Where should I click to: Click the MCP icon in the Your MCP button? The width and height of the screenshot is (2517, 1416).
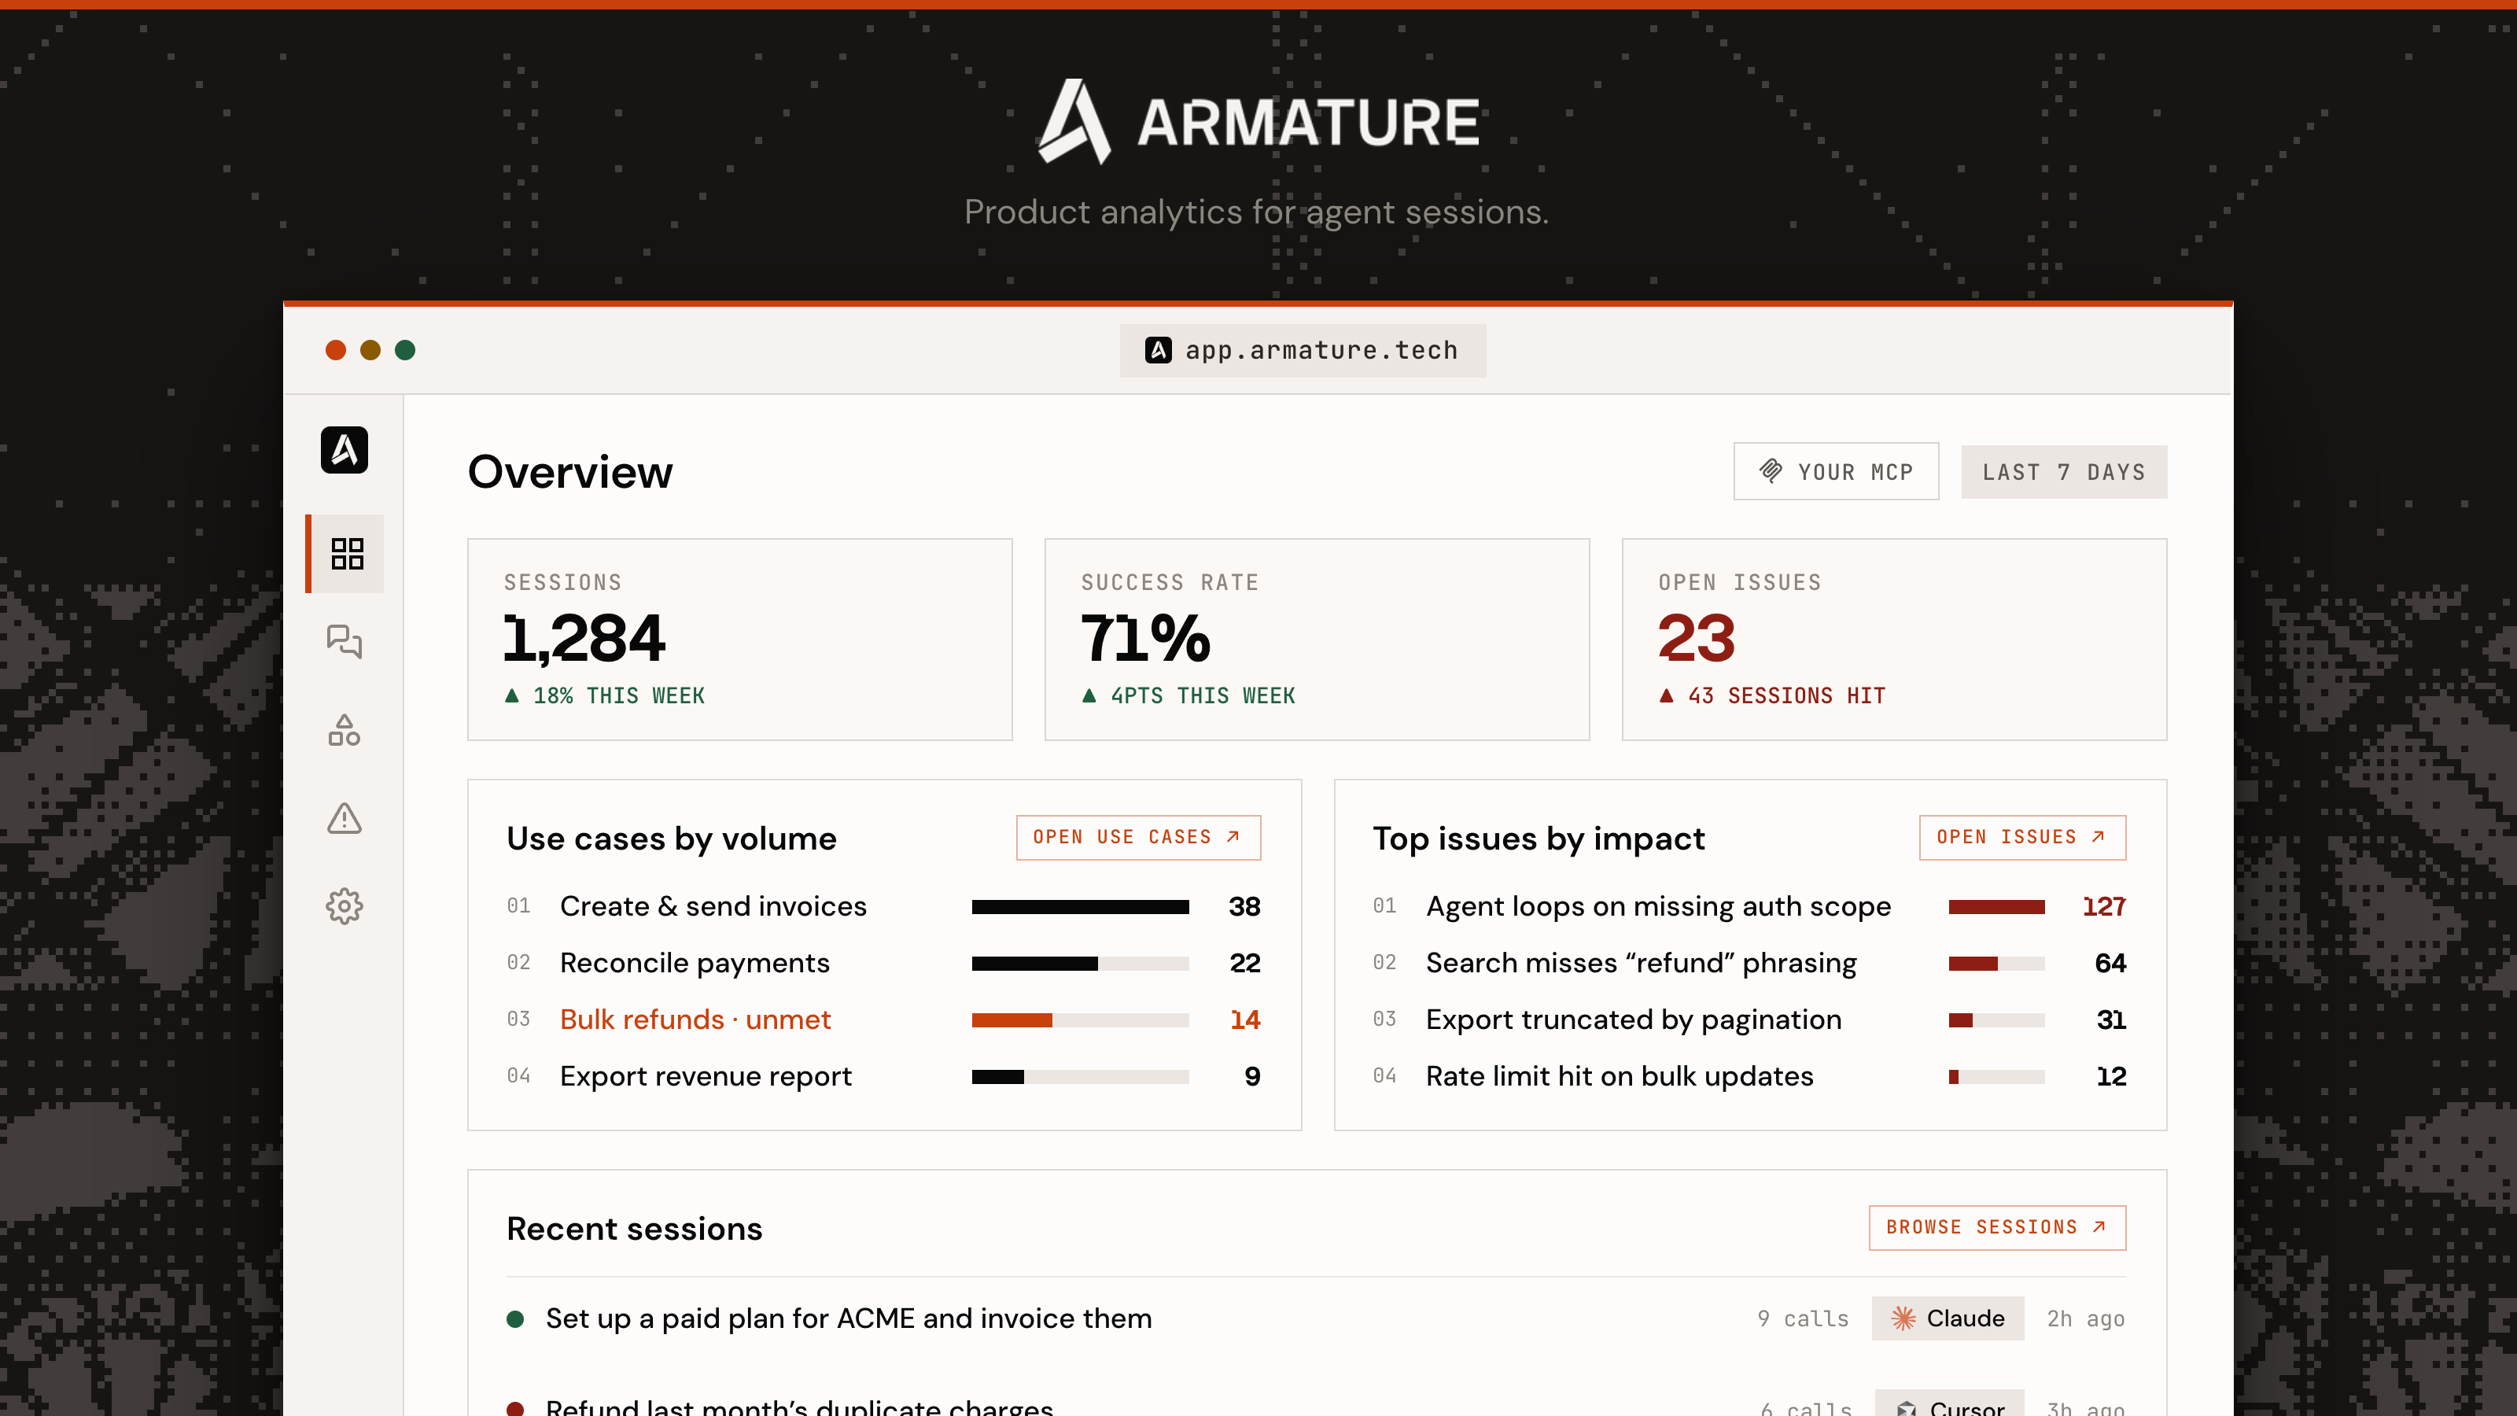click(x=1771, y=471)
